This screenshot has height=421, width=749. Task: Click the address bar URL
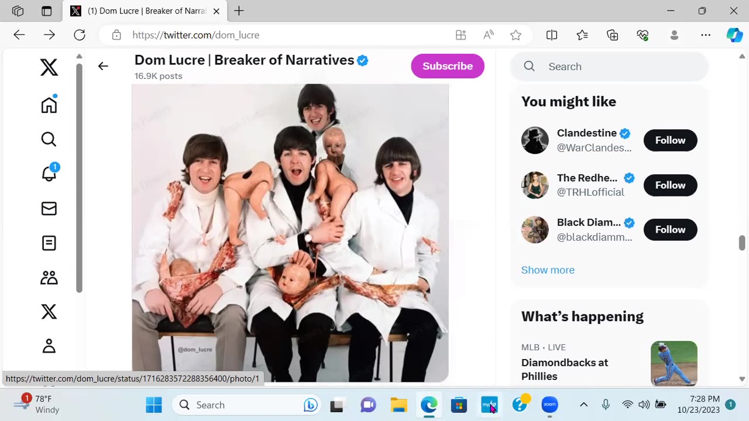[196, 35]
